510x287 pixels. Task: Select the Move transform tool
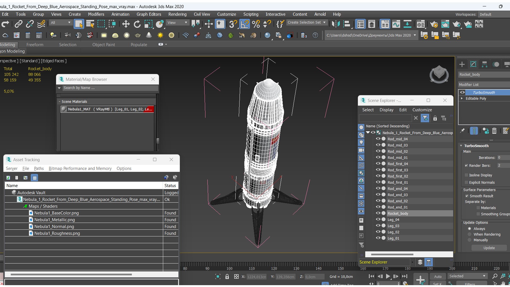tap(126, 24)
